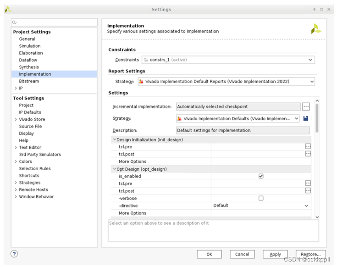
Task: Click the search magnifier icon
Action: pos(14,22)
